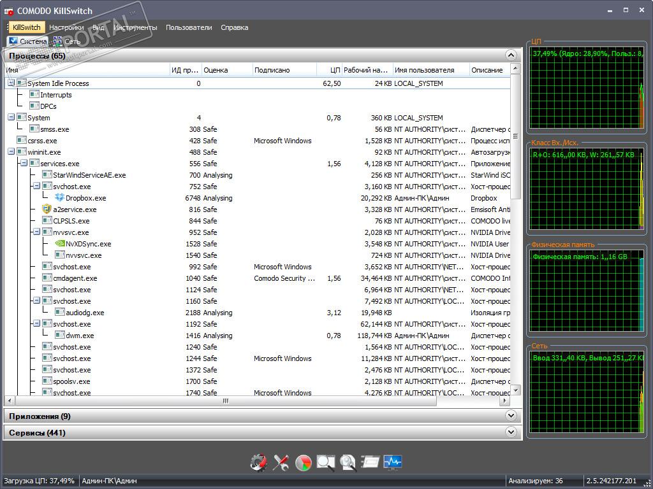Image resolution: width=653 pixels, height=489 pixels.
Task: Click the Физическая память graph
Action: [x=587, y=290]
